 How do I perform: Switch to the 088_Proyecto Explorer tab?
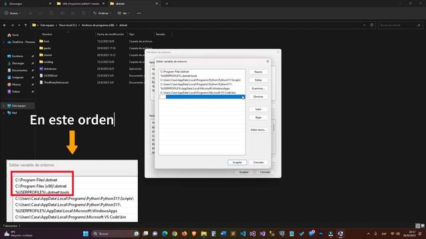point(81,3)
